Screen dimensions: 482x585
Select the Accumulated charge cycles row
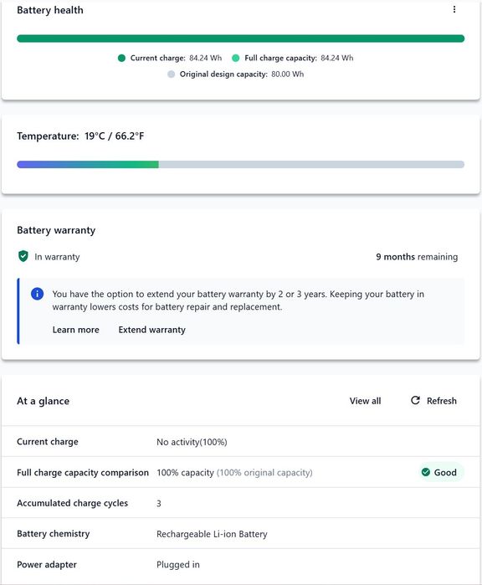point(241,503)
